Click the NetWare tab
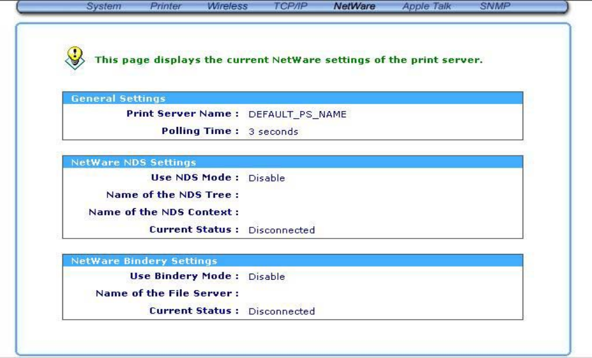 [355, 6]
